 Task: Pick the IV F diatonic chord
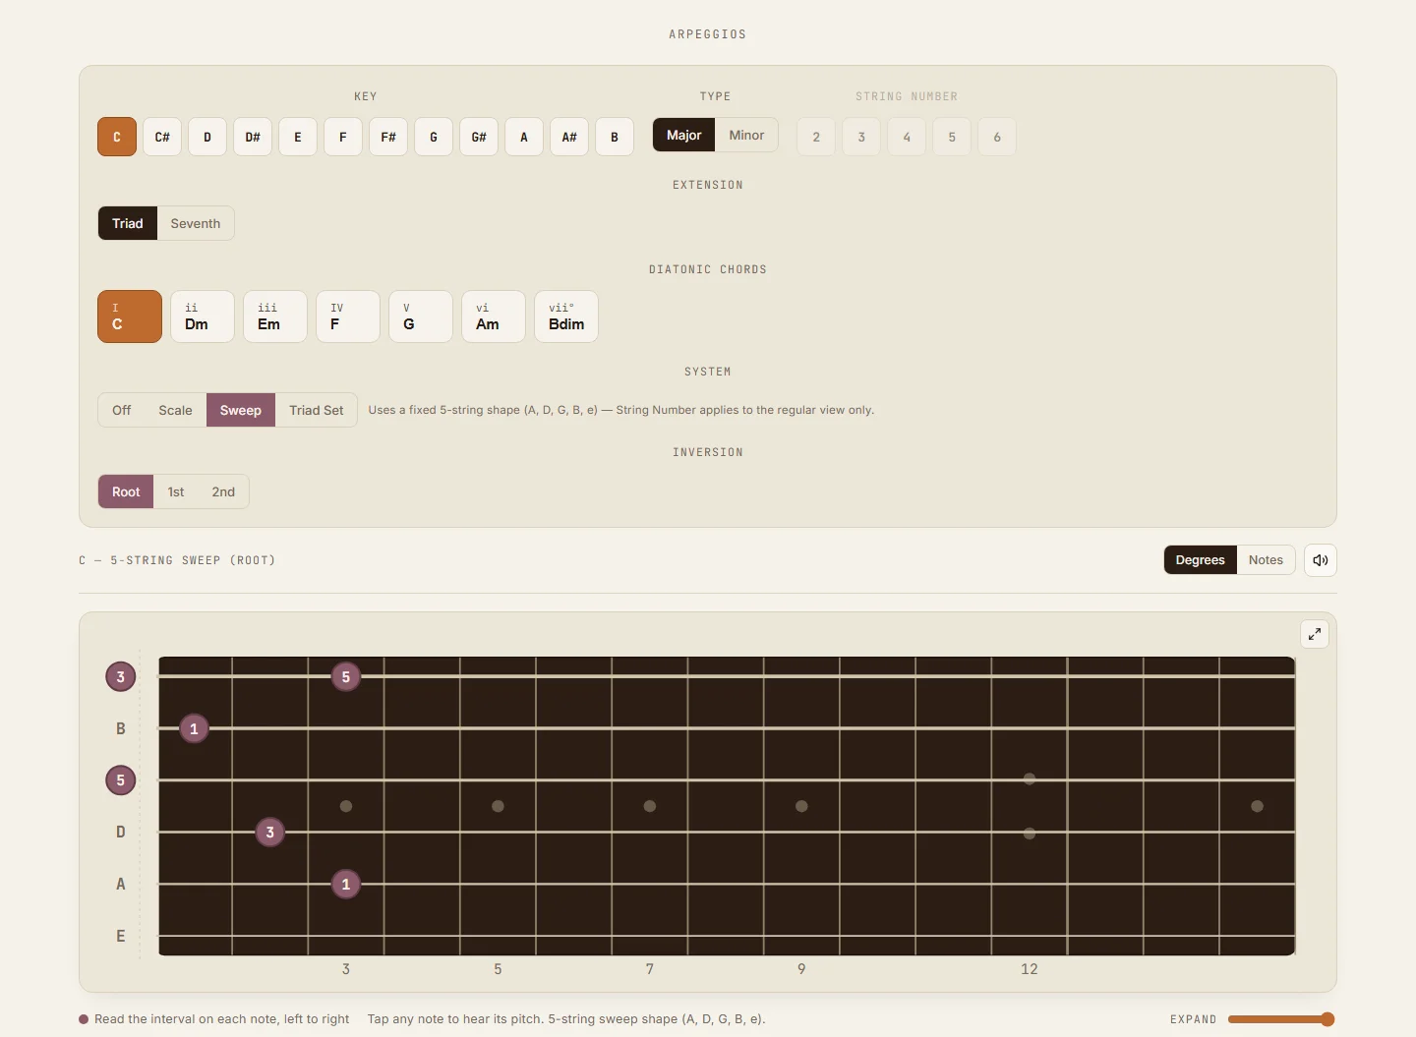348,317
